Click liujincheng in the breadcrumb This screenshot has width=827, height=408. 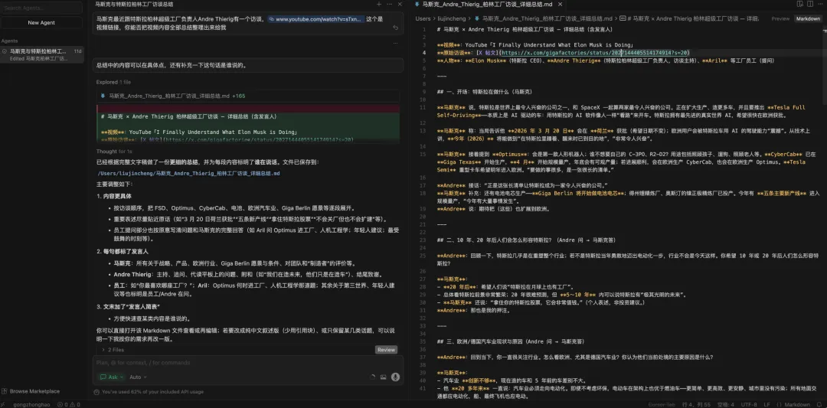450,18
